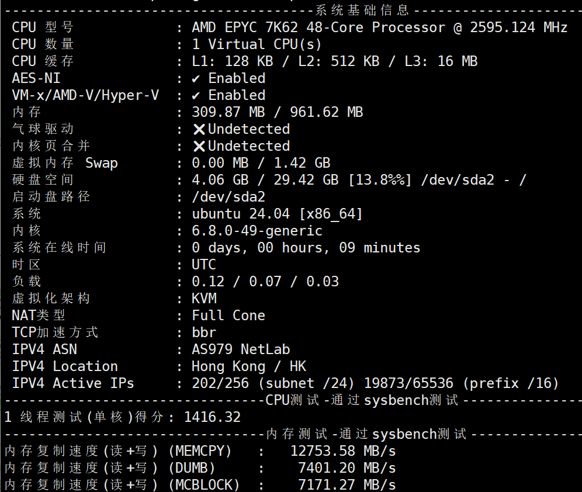Click the '(MCBLOCK)' label
This screenshot has width=582, height=492.
[x=204, y=484]
